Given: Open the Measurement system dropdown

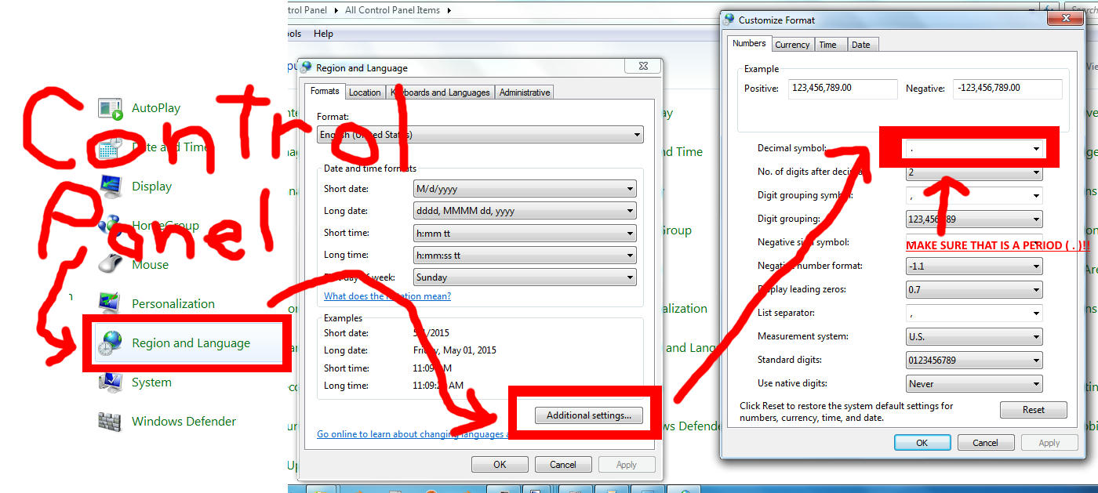Looking at the screenshot, I should (974, 336).
